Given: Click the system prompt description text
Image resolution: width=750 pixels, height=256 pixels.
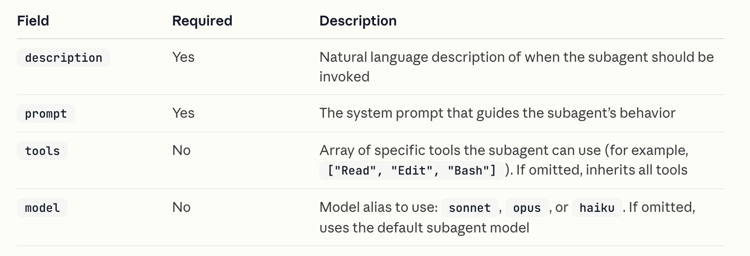Looking at the screenshot, I should [x=497, y=113].
